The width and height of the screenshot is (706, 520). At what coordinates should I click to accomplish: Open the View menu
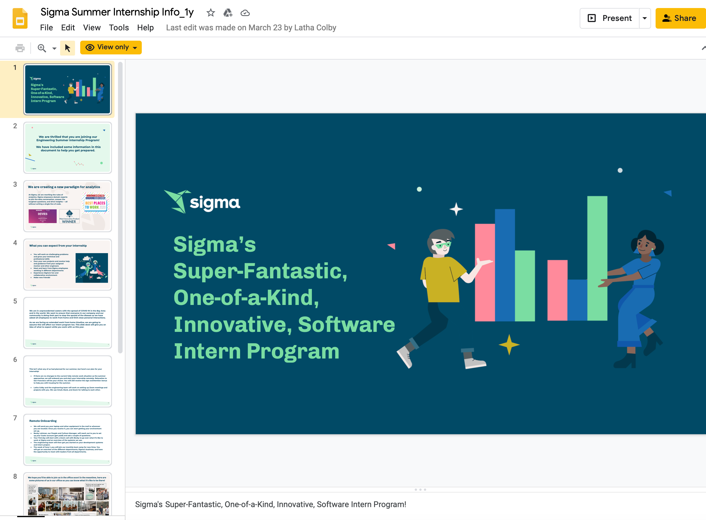92,28
